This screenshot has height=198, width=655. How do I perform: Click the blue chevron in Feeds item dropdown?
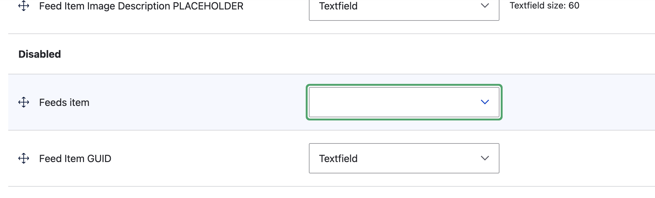click(485, 102)
